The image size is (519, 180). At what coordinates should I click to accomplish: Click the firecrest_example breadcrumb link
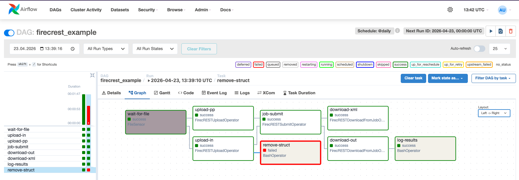121,81
